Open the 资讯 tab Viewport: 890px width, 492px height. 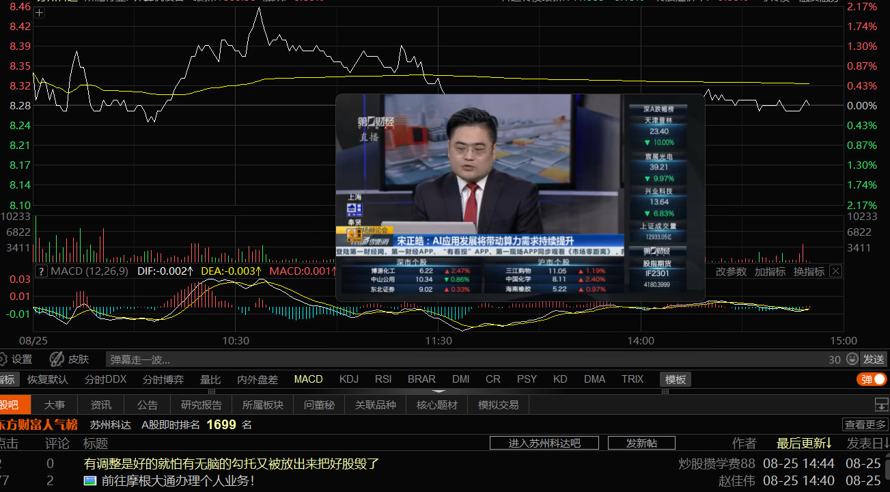pos(101,405)
